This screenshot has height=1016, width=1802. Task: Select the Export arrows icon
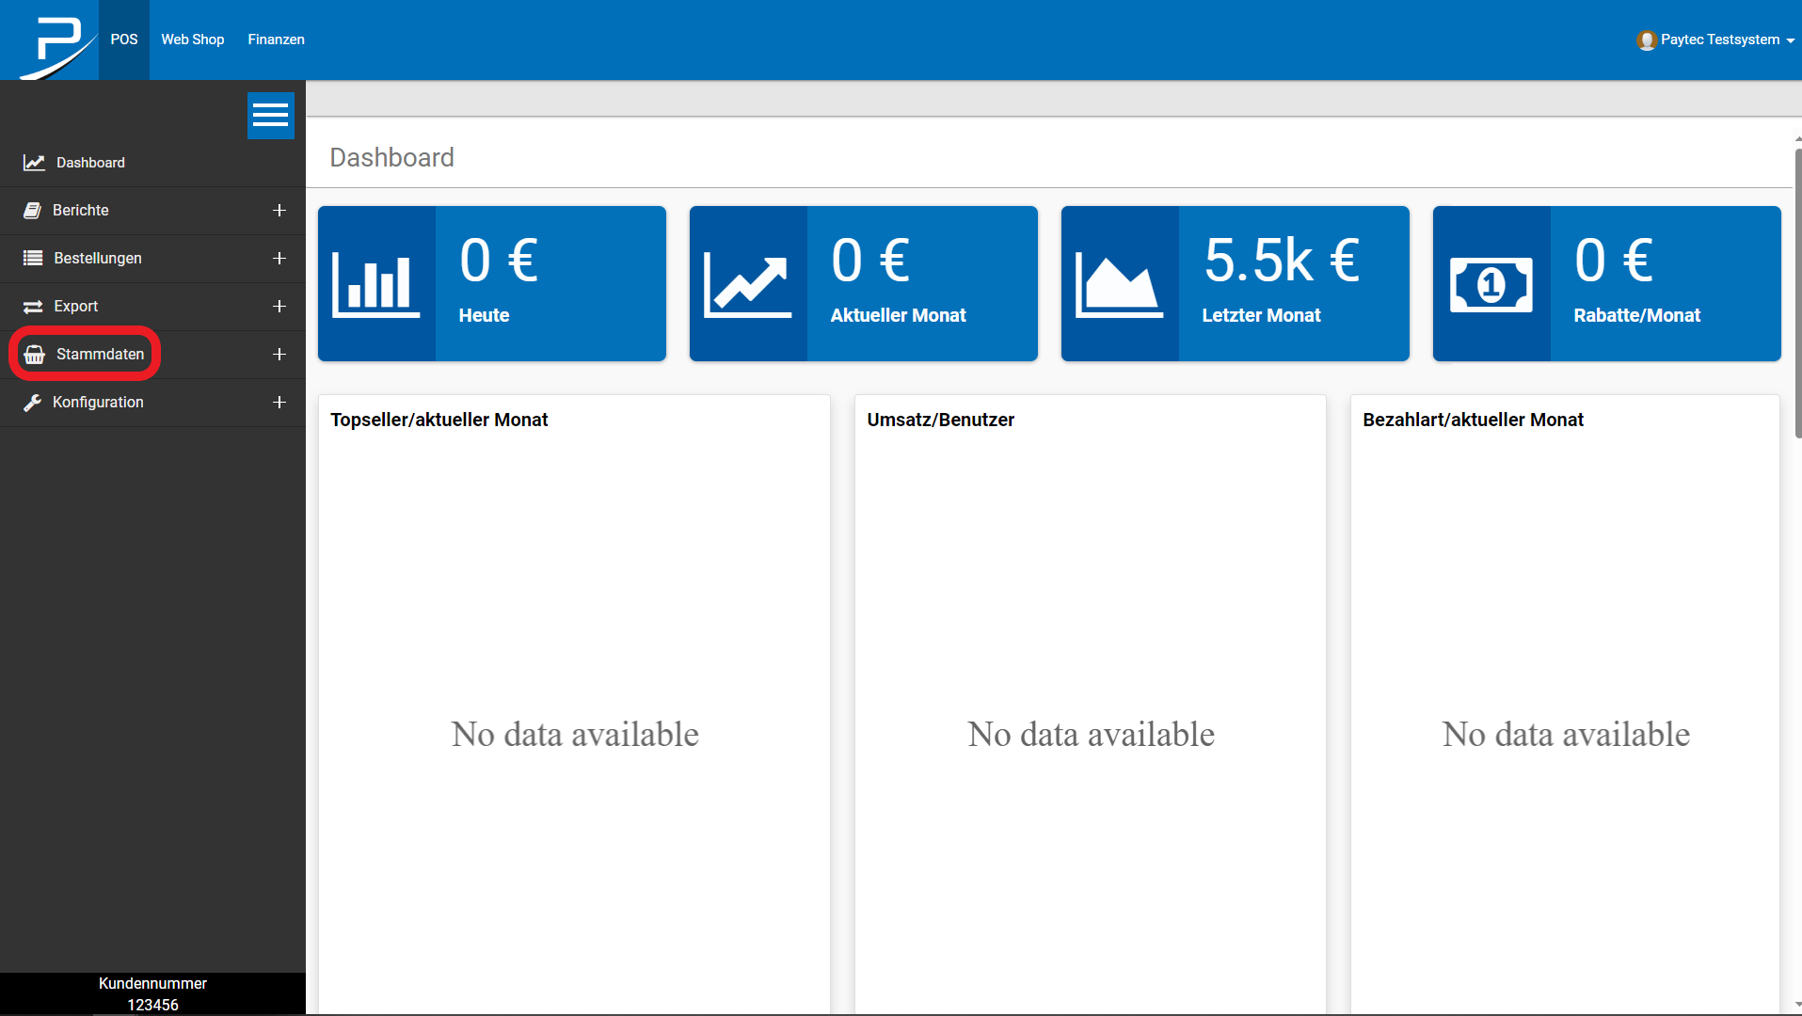pos(33,306)
